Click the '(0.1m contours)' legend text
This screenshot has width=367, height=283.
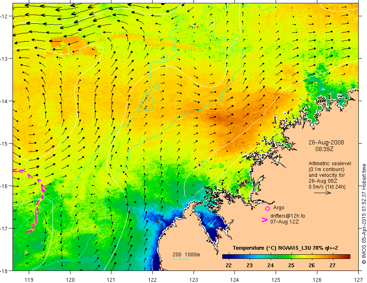(x=327, y=169)
